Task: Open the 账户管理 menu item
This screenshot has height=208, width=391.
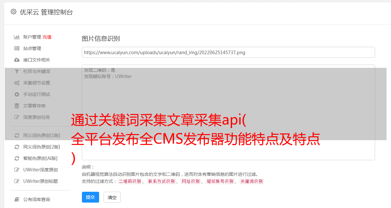Action: pos(32,37)
